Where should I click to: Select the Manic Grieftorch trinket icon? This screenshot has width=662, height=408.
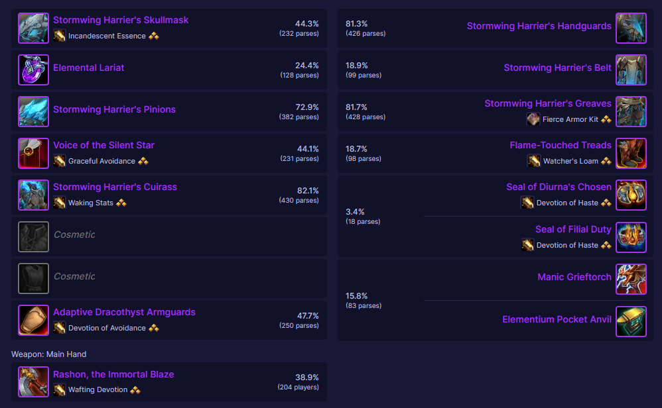pos(631,280)
